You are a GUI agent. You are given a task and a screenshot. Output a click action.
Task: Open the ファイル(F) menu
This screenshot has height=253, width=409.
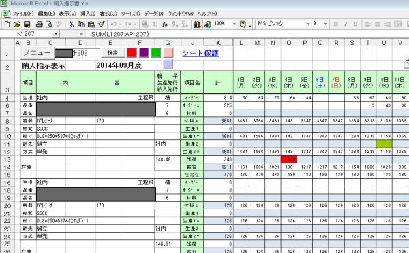[23, 14]
